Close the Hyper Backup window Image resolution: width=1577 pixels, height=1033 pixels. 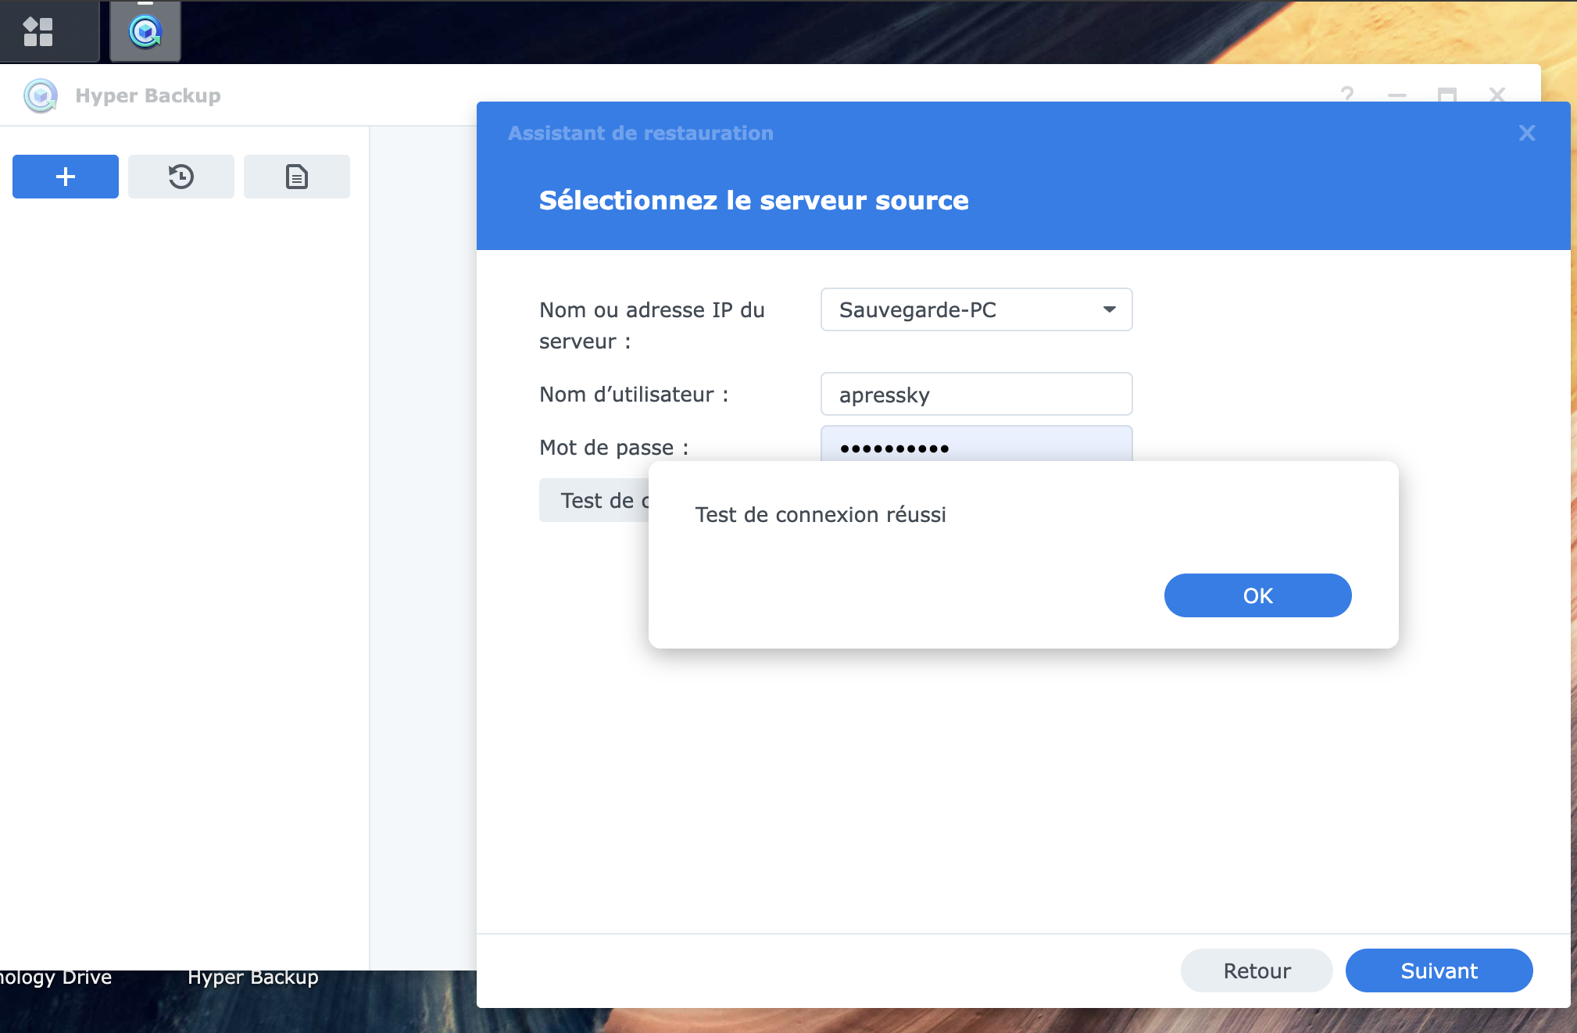[x=1497, y=95]
